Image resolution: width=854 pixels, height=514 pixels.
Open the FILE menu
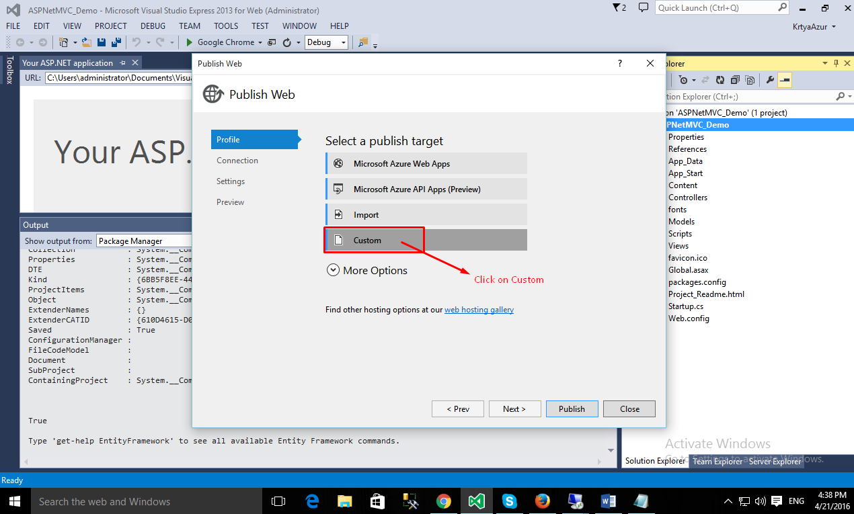pyautogui.click(x=13, y=26)
